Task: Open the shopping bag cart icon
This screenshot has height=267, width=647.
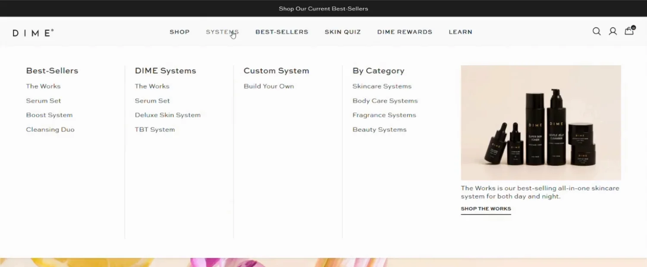Action: [x=630, y=31]
